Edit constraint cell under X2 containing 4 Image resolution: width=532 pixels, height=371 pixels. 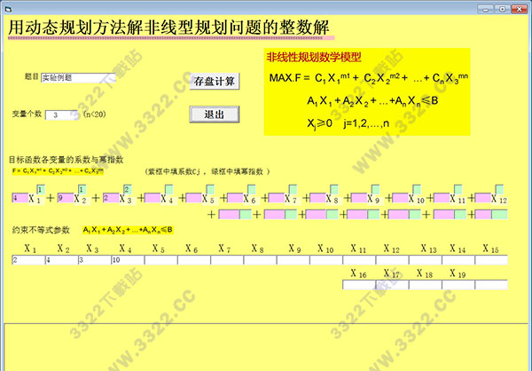62,260
